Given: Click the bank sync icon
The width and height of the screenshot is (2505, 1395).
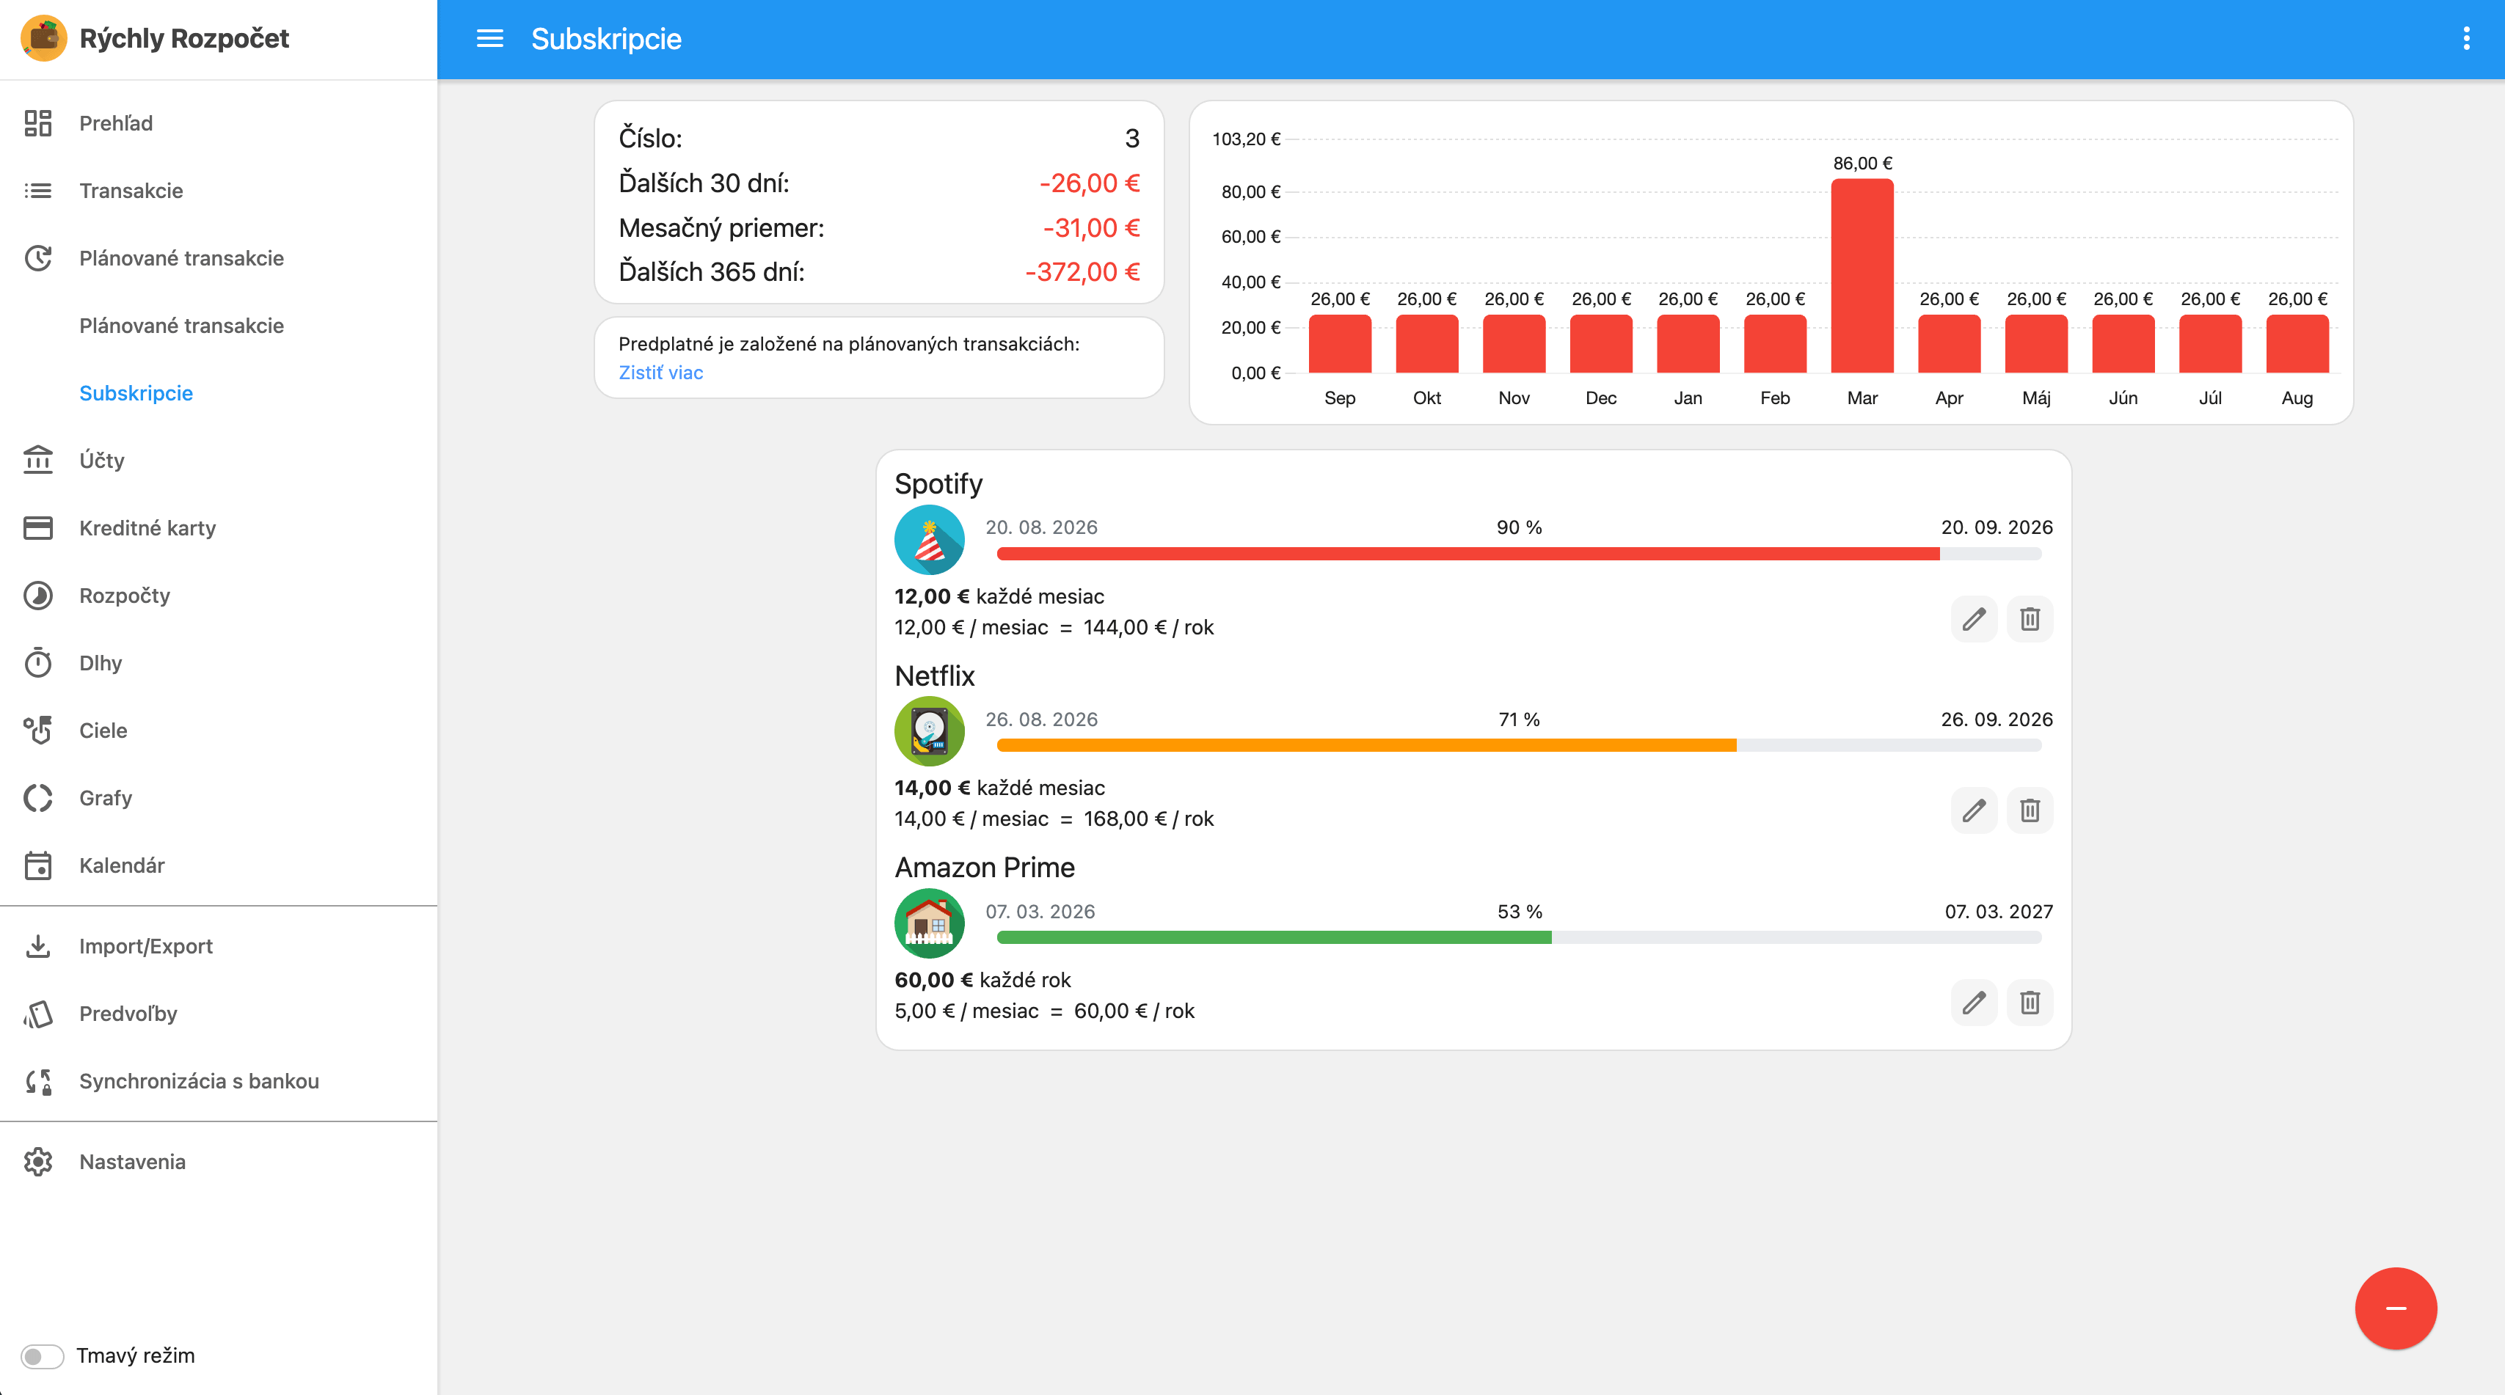Looking at the screenshot, I should [x=38, y=1081].
